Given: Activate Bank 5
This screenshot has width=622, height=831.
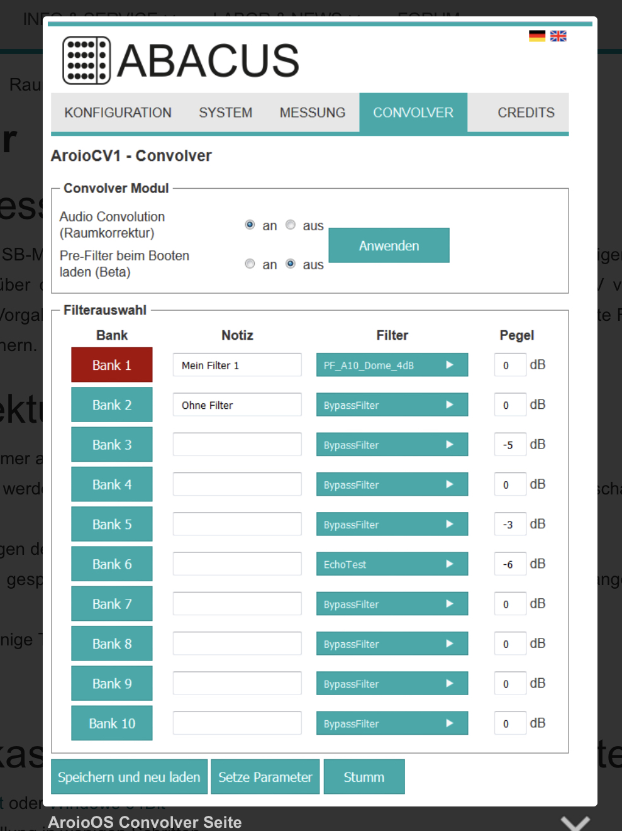Looking at the screenshot, I should point(112,524).
